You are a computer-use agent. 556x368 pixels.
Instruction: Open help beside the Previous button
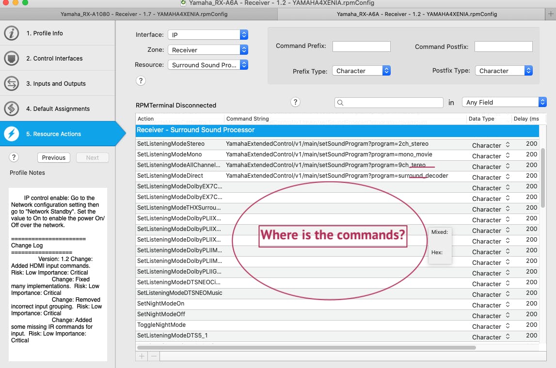(x=14, y=157)
